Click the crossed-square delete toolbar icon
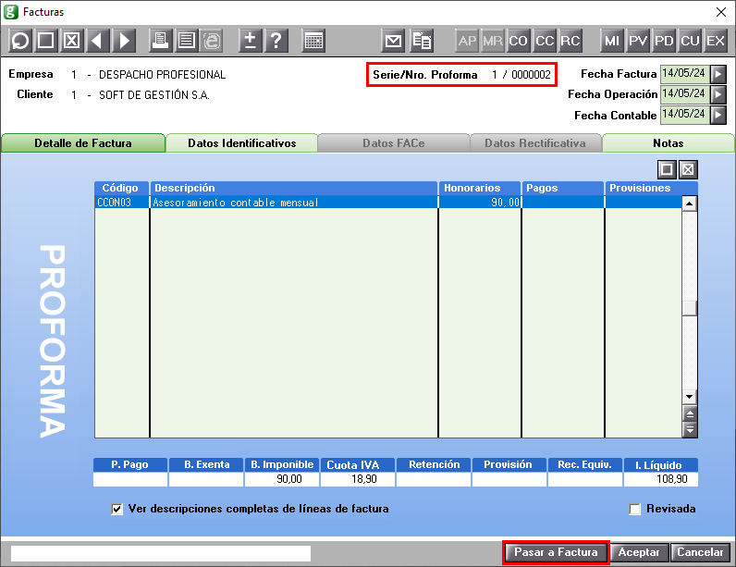This screenshot has height=567, width=736. (x=71, y=41)
